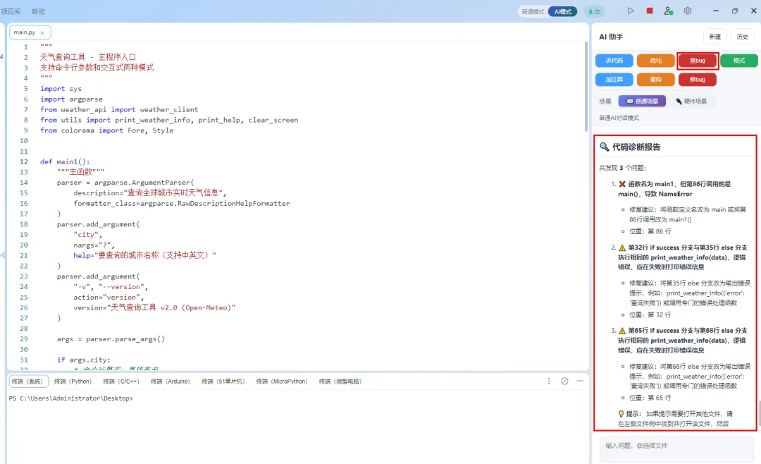The width and height of the screenshot is (761, 464).
Task: Click the '位置: 第 86 行' entry
Action: pyautogui.click(x=650, y=231)
